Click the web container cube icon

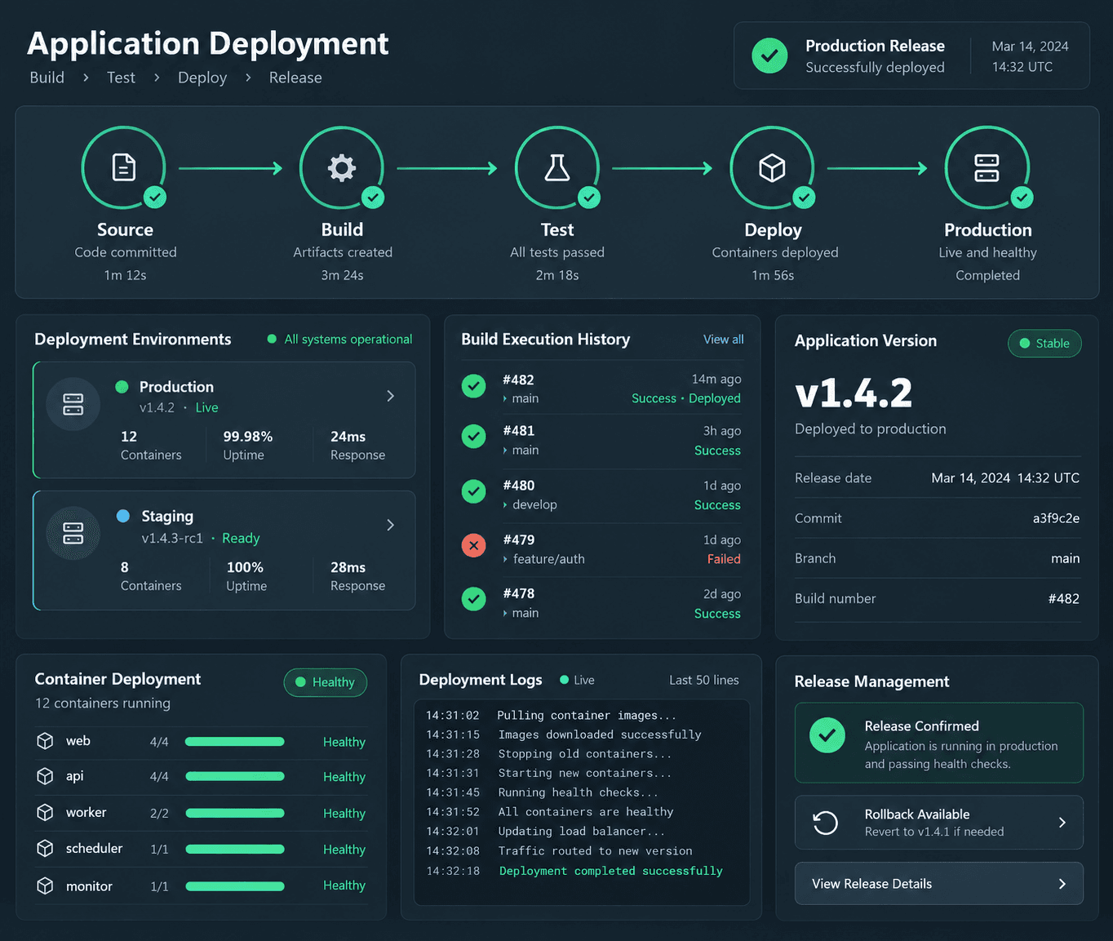pos(45,740)
